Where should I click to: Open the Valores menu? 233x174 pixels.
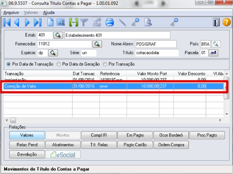[31, 12]
